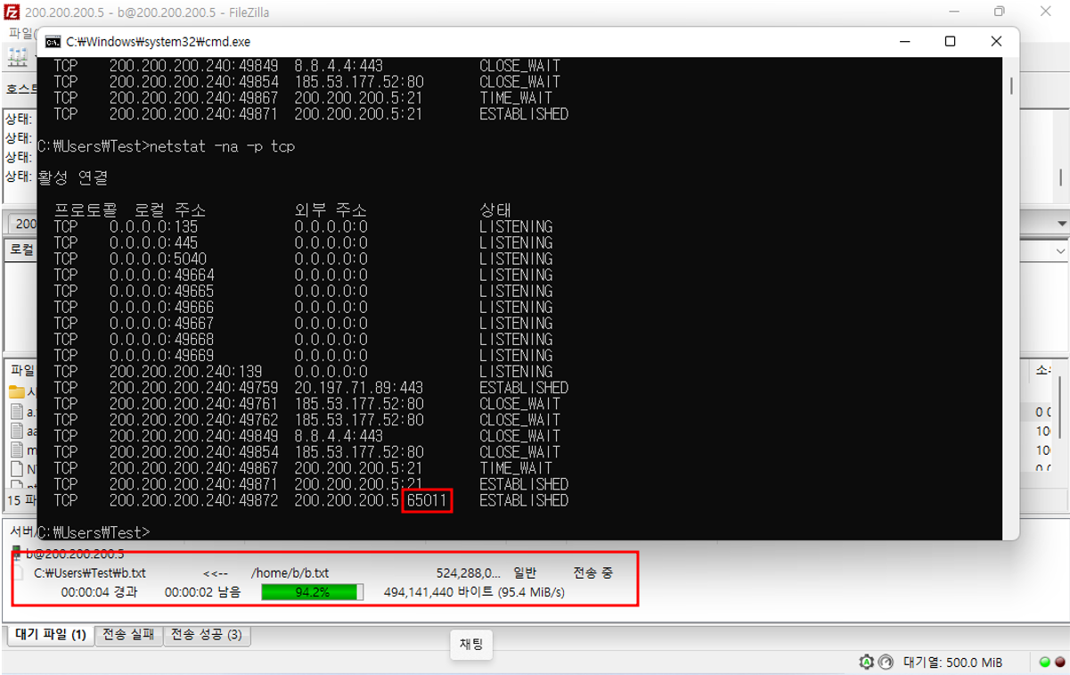This screenshot has height=675, width=1070.
Task: Click the 20.197.71.89:443 foreign address
Action: 359,388
